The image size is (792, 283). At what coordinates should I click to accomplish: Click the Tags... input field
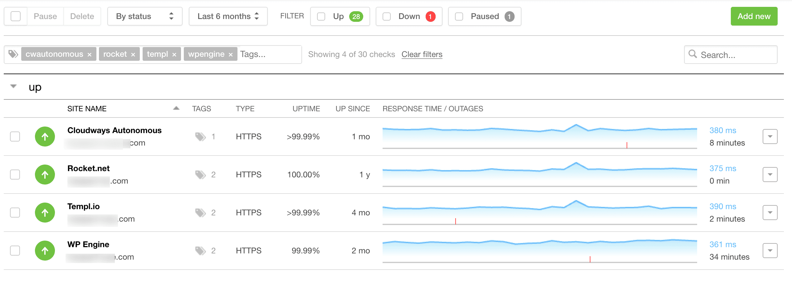[x=269, y=54]
